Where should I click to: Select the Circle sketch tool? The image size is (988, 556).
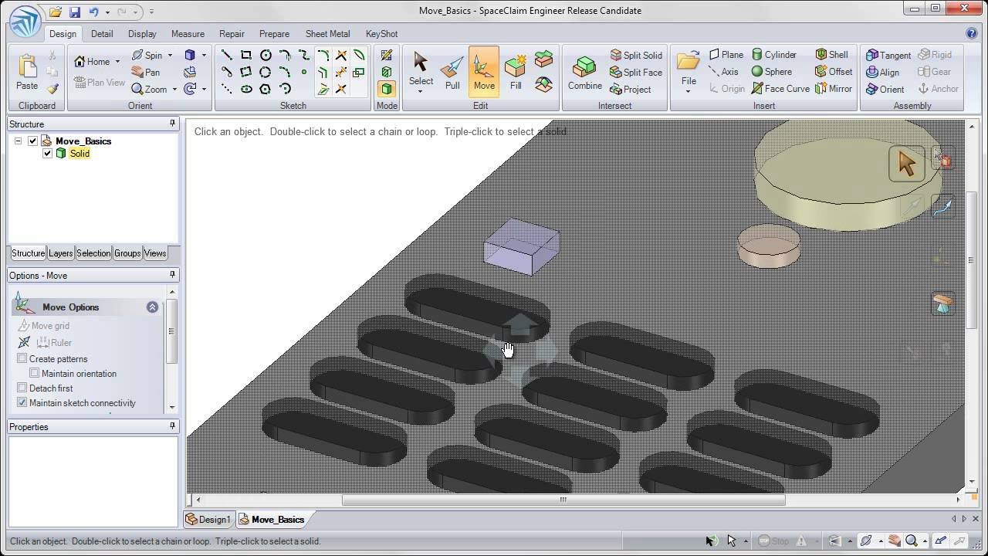[266, 55]
